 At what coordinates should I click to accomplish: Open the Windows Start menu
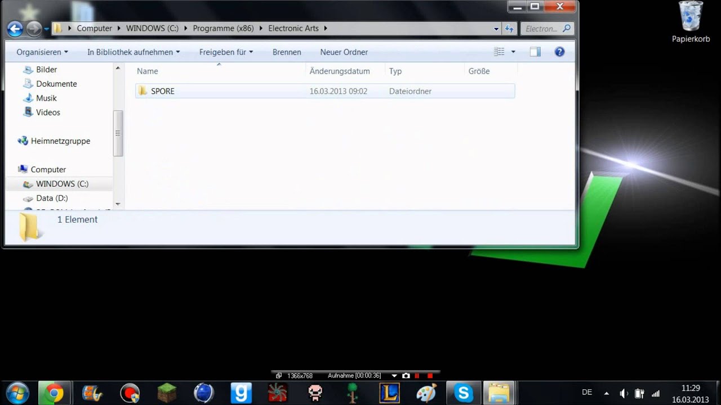tap(16, 393)
